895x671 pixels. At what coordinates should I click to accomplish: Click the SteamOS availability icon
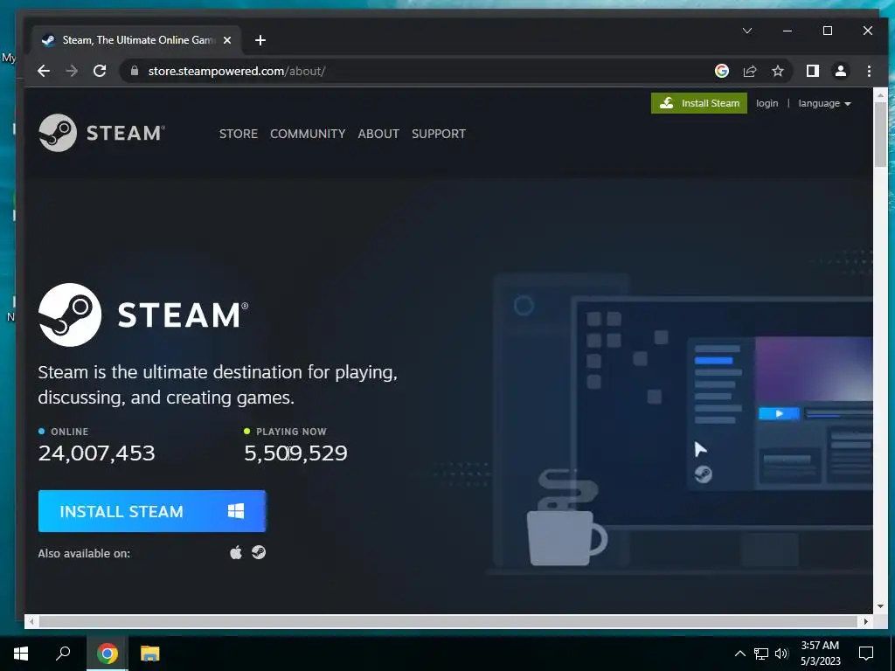click(259, 552)
